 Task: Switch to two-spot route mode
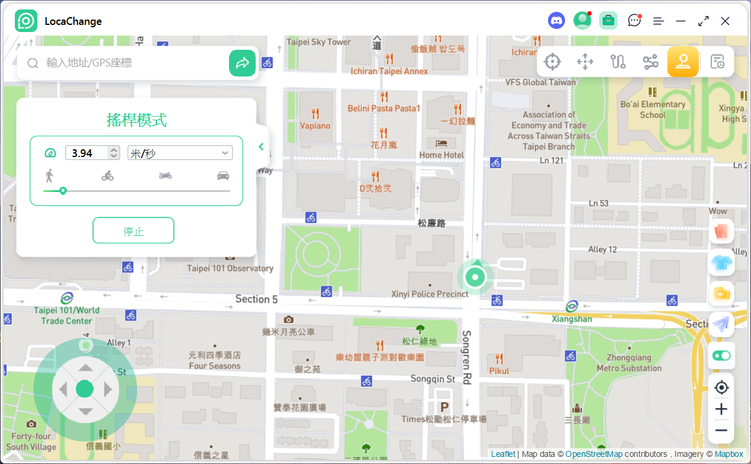coord(618,62)
